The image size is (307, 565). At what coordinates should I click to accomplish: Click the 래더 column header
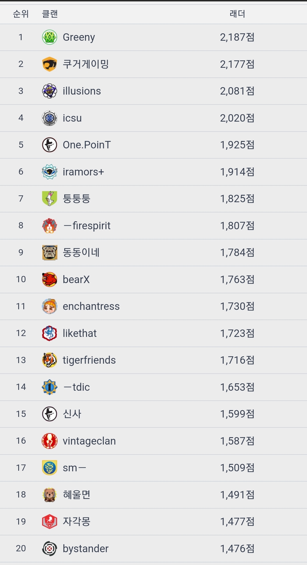[237, 14]
